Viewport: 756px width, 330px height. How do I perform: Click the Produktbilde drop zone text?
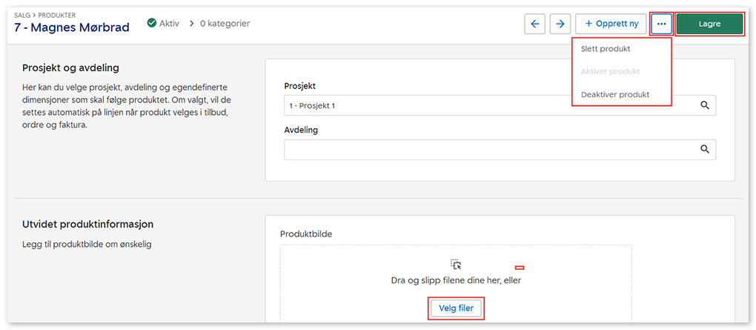[456, 280]
